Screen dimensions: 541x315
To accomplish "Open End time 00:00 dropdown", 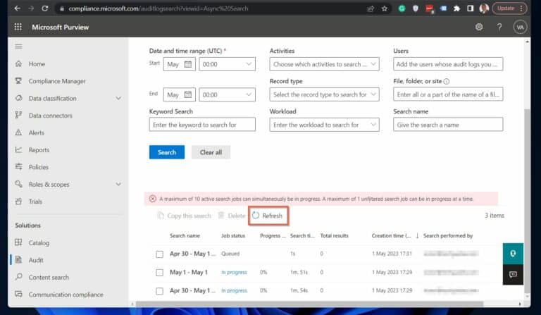I will click(227, 94).
